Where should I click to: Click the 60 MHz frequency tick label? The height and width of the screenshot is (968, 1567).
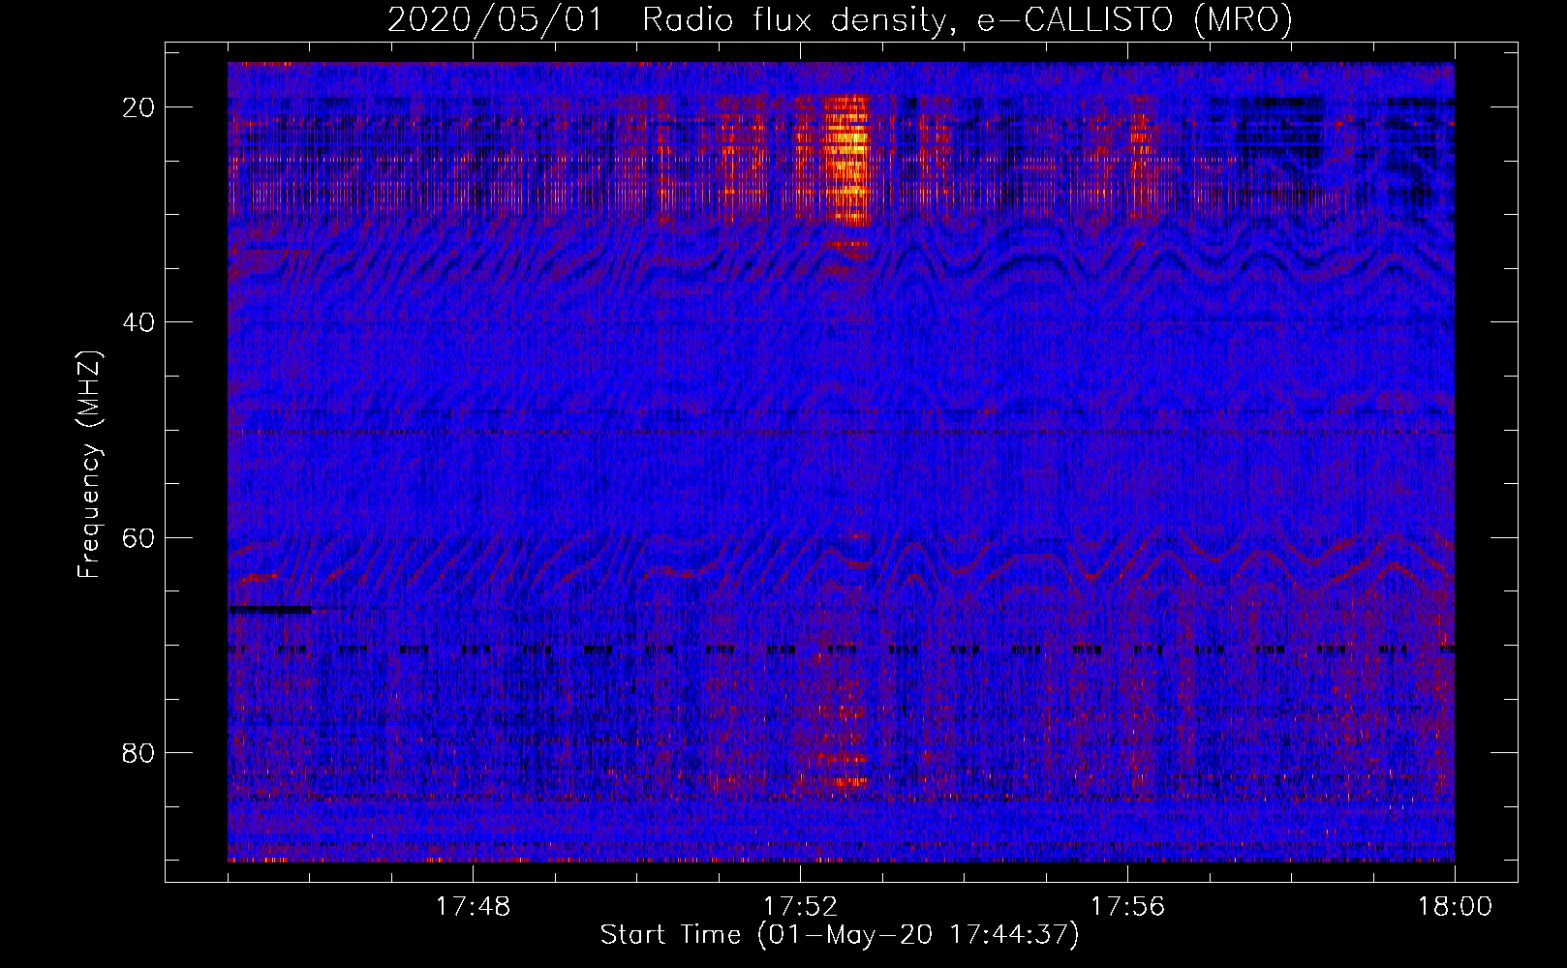[139, 537]
